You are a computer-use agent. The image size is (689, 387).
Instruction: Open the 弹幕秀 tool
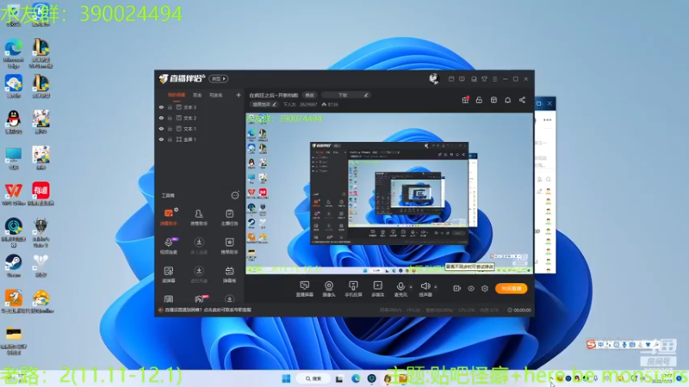point(229,274)
